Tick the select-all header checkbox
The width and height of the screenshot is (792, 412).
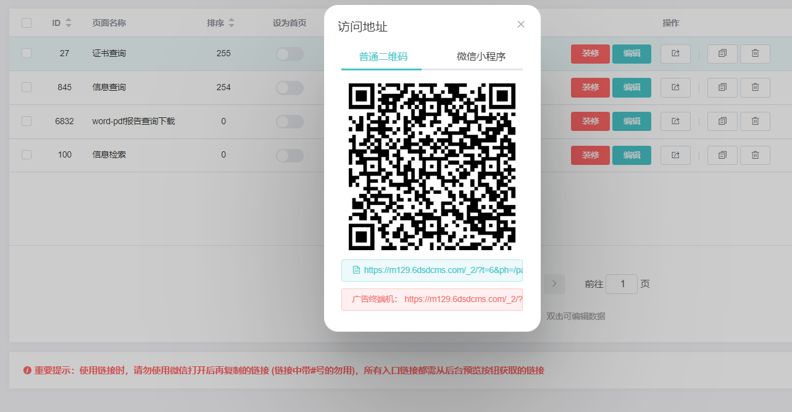click(x=27, y=23)
